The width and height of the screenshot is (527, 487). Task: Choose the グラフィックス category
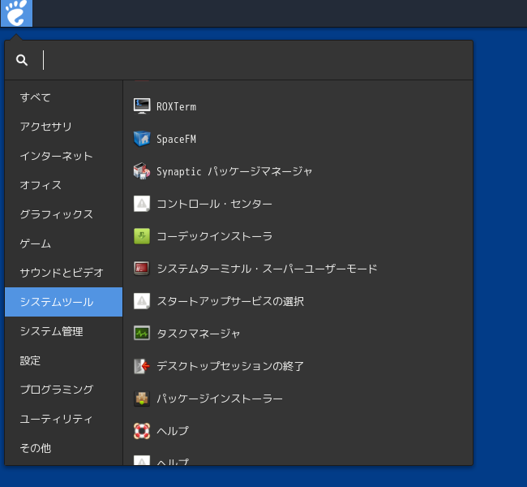63,214
